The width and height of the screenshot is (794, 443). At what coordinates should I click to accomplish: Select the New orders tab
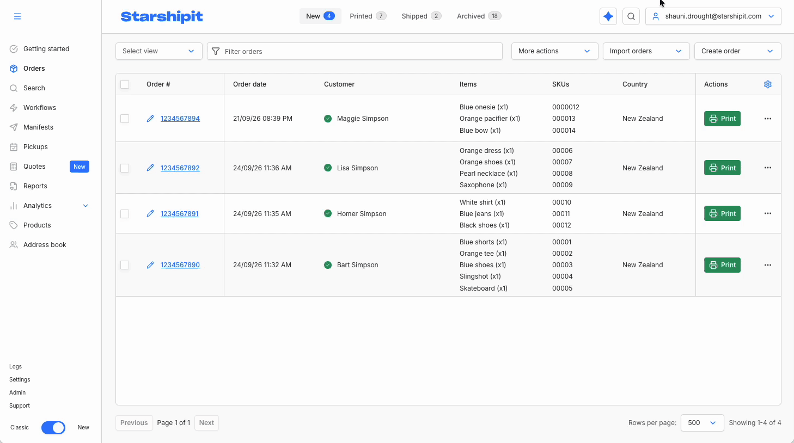click(x=320, y=16)
